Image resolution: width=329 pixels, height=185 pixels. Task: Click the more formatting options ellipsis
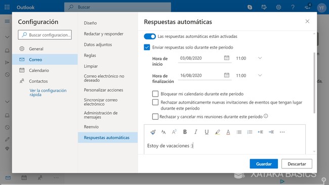click(282, 132)
